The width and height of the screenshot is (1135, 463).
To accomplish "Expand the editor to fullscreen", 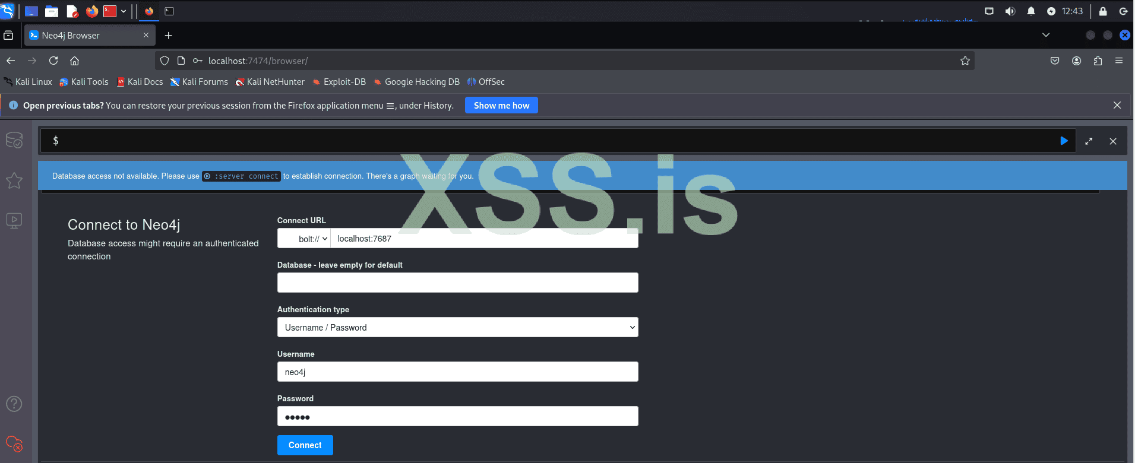I will click(x=1089, y=141).
